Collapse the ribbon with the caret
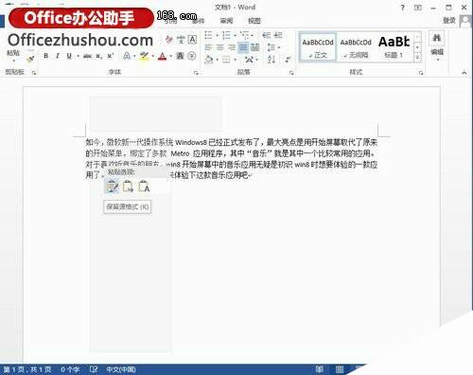The width and height of the screenshot is (473, 375). [x=464, y=73]
